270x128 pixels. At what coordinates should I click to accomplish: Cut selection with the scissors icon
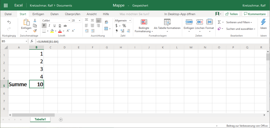35,21
